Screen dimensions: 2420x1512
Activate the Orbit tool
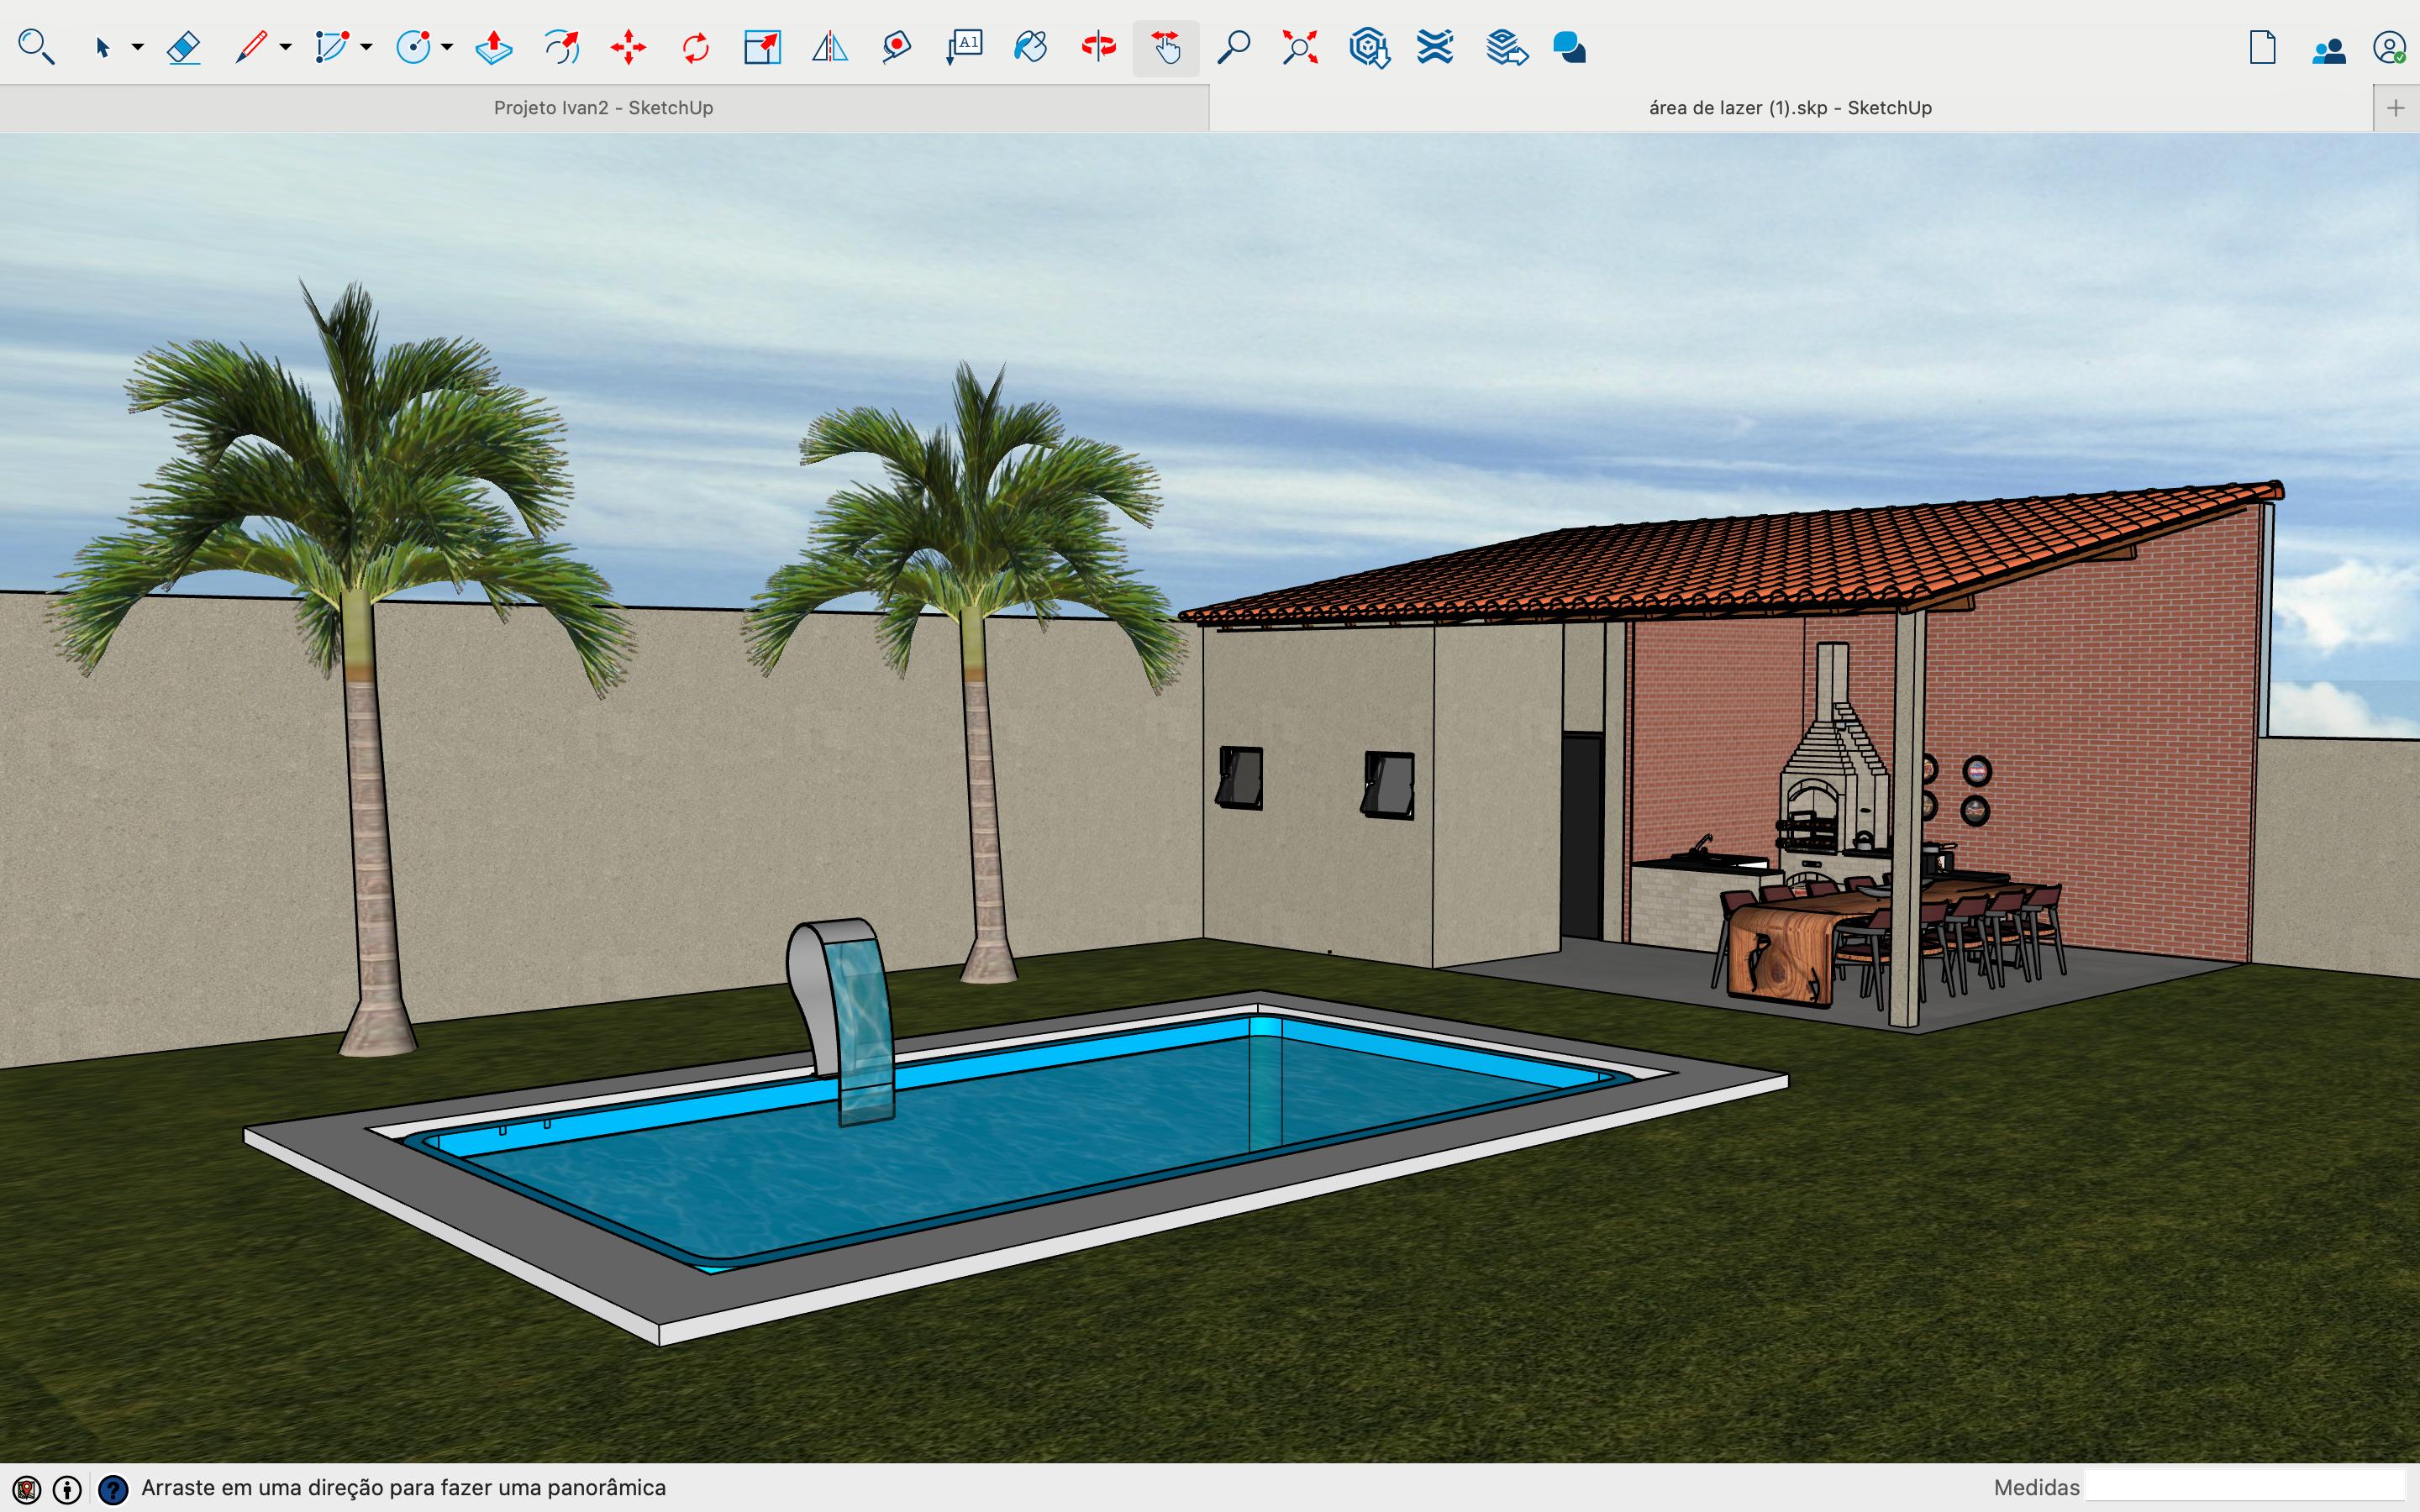tap(1098, 47)
